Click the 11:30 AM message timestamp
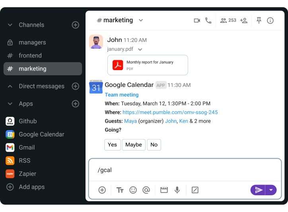288x212 pixels. click(x=179, y=85)
